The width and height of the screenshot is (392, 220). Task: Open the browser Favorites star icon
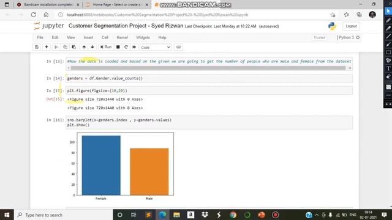click(x=346, y=15)
